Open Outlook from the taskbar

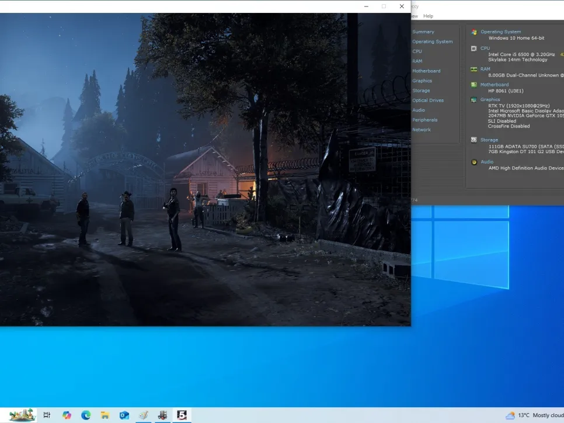click(x=124, y=415)
